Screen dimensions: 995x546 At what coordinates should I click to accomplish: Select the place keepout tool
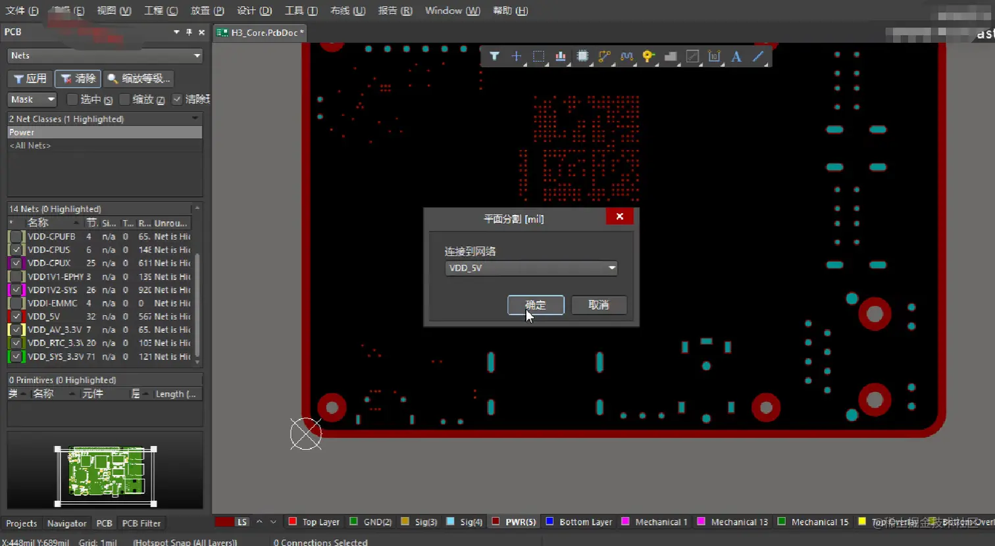[x=692, y=57]
